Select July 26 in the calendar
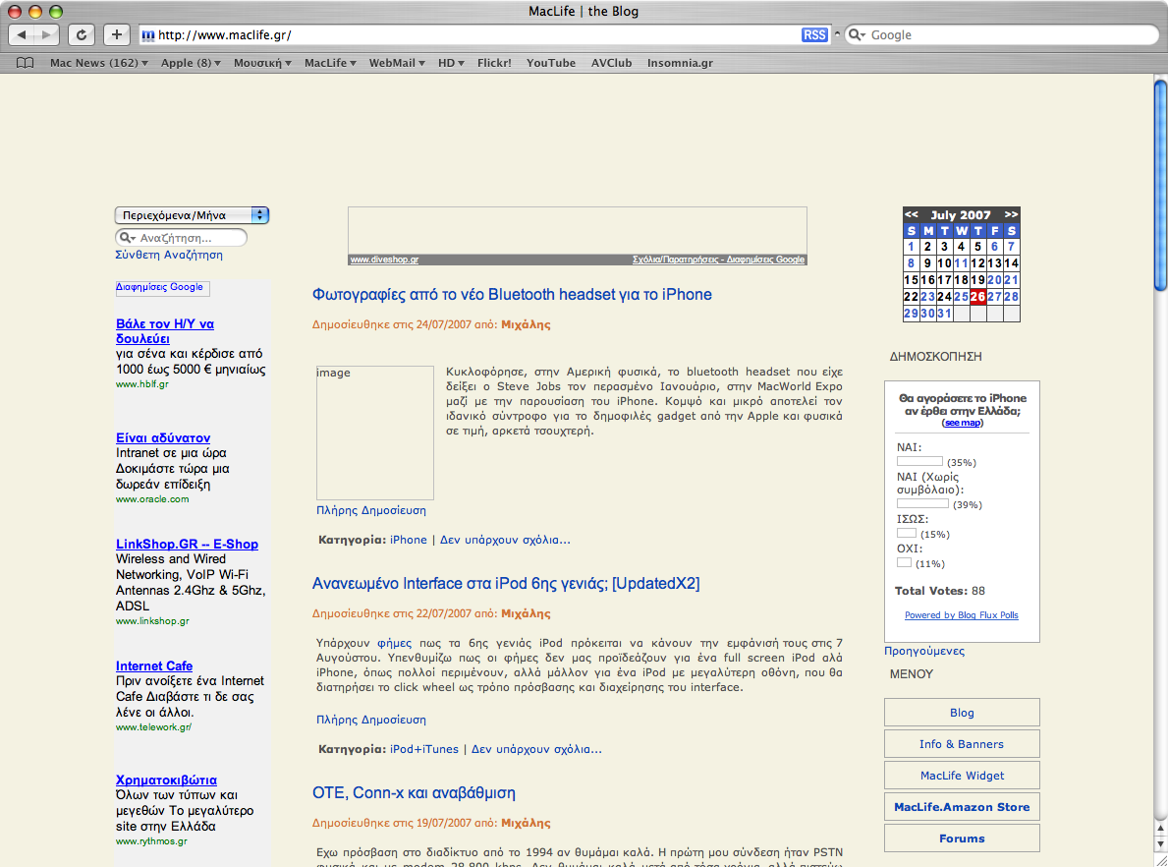 click(978, 297)
